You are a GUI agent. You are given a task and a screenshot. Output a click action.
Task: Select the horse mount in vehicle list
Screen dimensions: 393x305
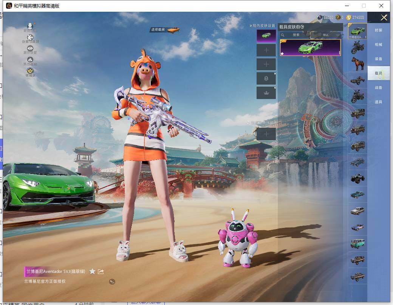(357, 63)
